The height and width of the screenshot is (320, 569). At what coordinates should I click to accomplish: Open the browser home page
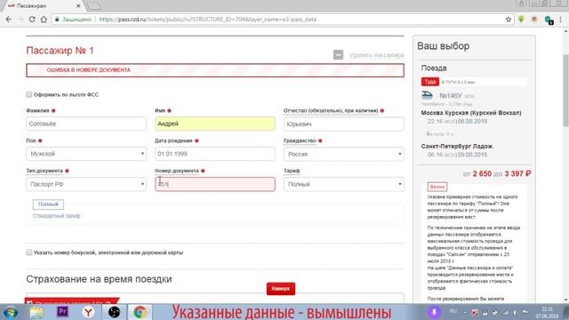pyautogui.click(x=44, y=20)
